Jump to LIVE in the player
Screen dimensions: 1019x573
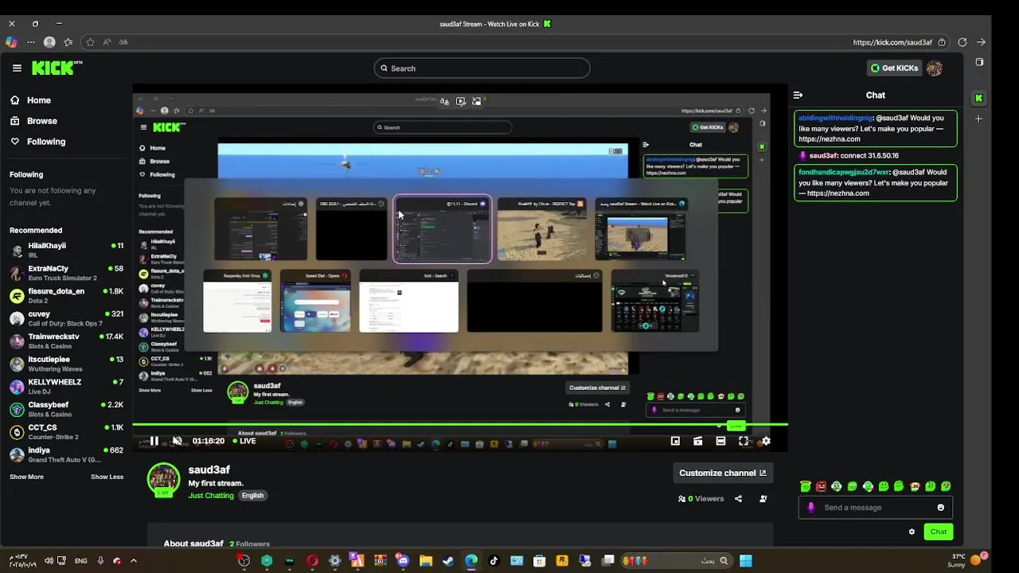244,441
